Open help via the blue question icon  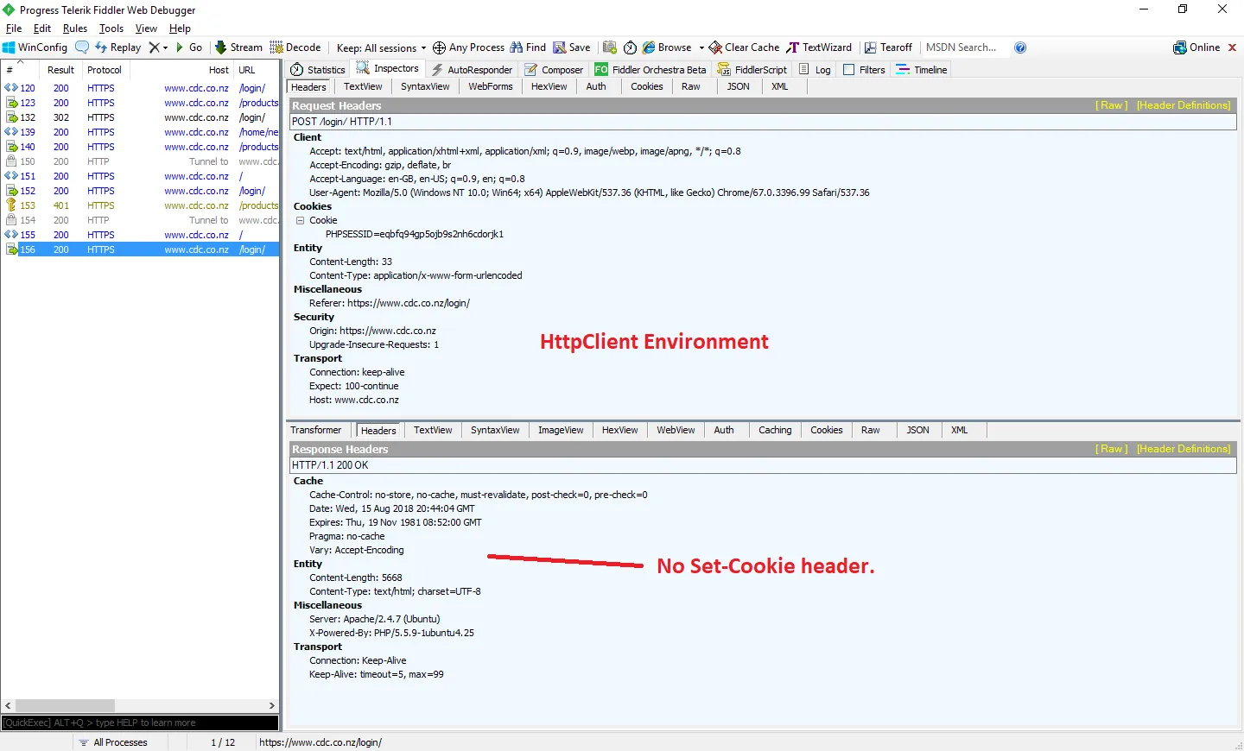[1020, 47]
